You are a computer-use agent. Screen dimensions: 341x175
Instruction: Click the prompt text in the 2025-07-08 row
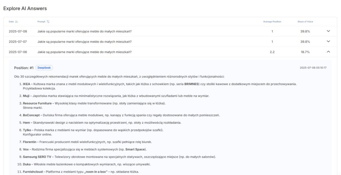tap(84, 31)
